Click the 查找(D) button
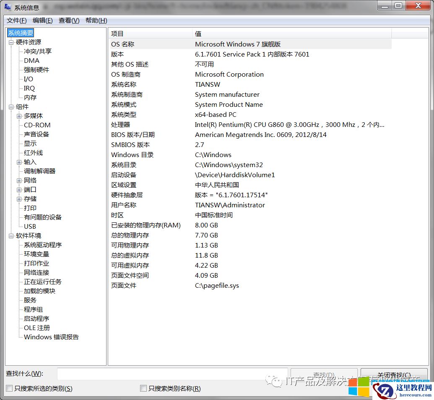Image resolution: width=434 pixels, height=400 pixels. click(324, 374)
